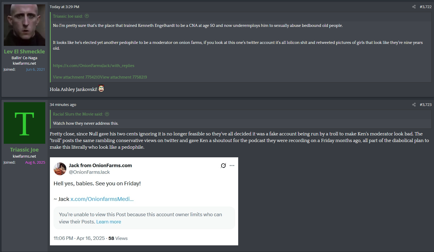The width and height of the screenshot is (434, 252).
Task: Click the Today at 3:29 PM timestamp
Action: (x=64, y=7)
